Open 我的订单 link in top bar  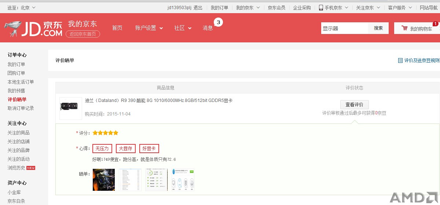pos(219,8)
